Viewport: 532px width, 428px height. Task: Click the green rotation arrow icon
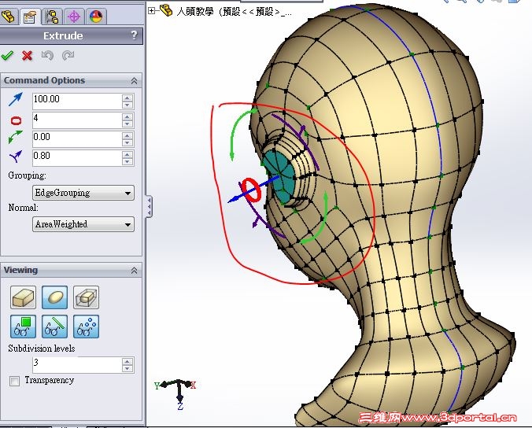(15, 138)
